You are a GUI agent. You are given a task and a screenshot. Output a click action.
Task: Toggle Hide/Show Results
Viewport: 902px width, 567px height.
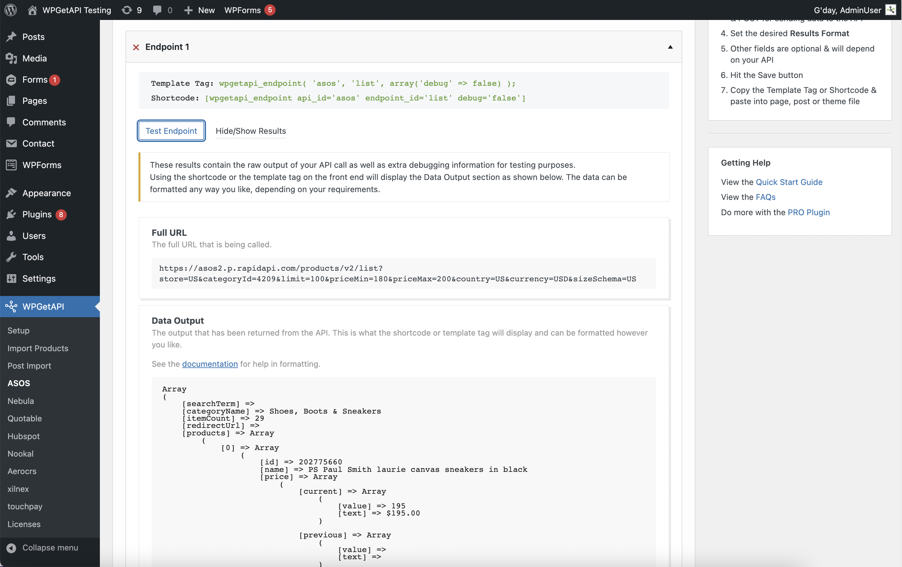click(x=251, y=131)
